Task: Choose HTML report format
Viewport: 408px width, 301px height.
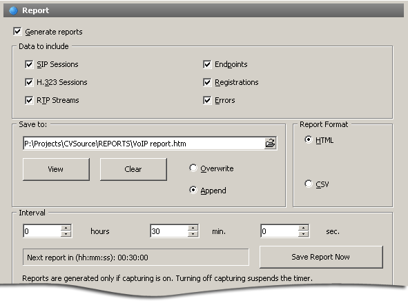Action: (309, 139)
